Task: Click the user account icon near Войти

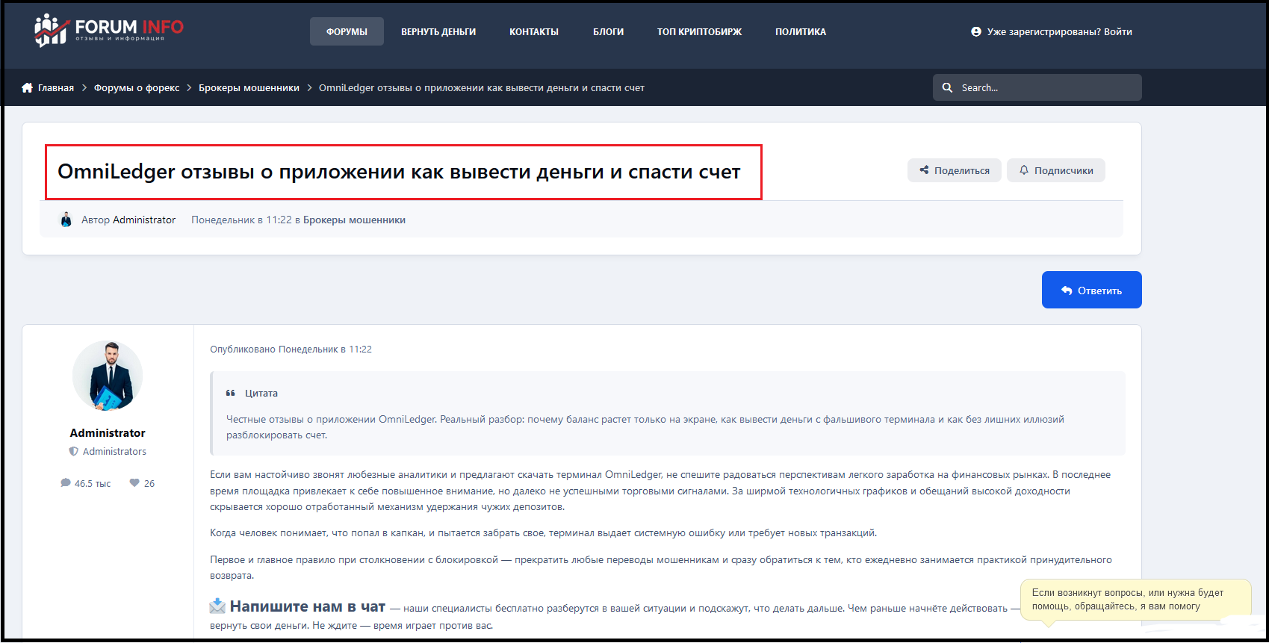Action: click(x=976, y=31)
